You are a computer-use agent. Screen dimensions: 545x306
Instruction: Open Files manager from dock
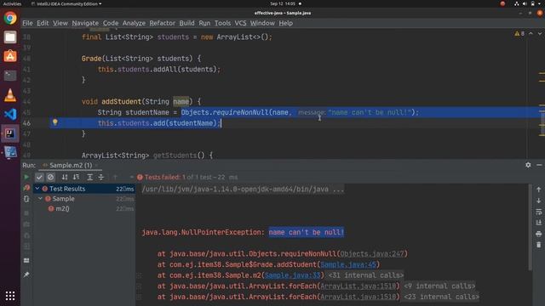(10, 37)
